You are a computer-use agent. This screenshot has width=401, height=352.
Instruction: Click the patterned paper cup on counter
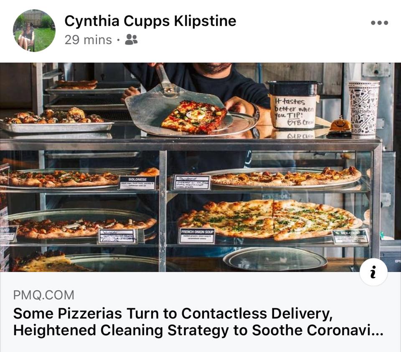363,109
